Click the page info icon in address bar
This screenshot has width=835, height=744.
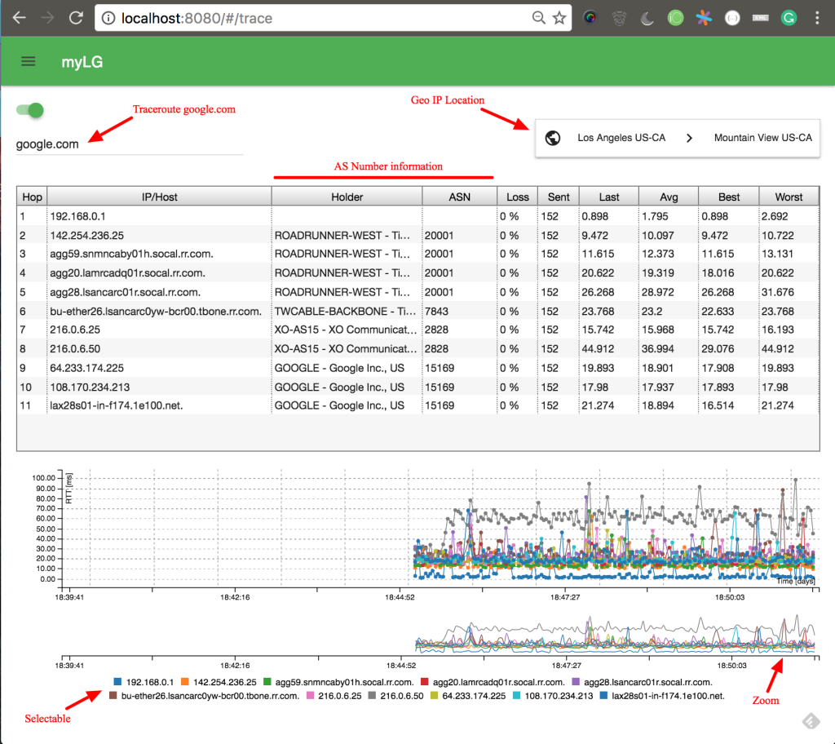(110, 16)
